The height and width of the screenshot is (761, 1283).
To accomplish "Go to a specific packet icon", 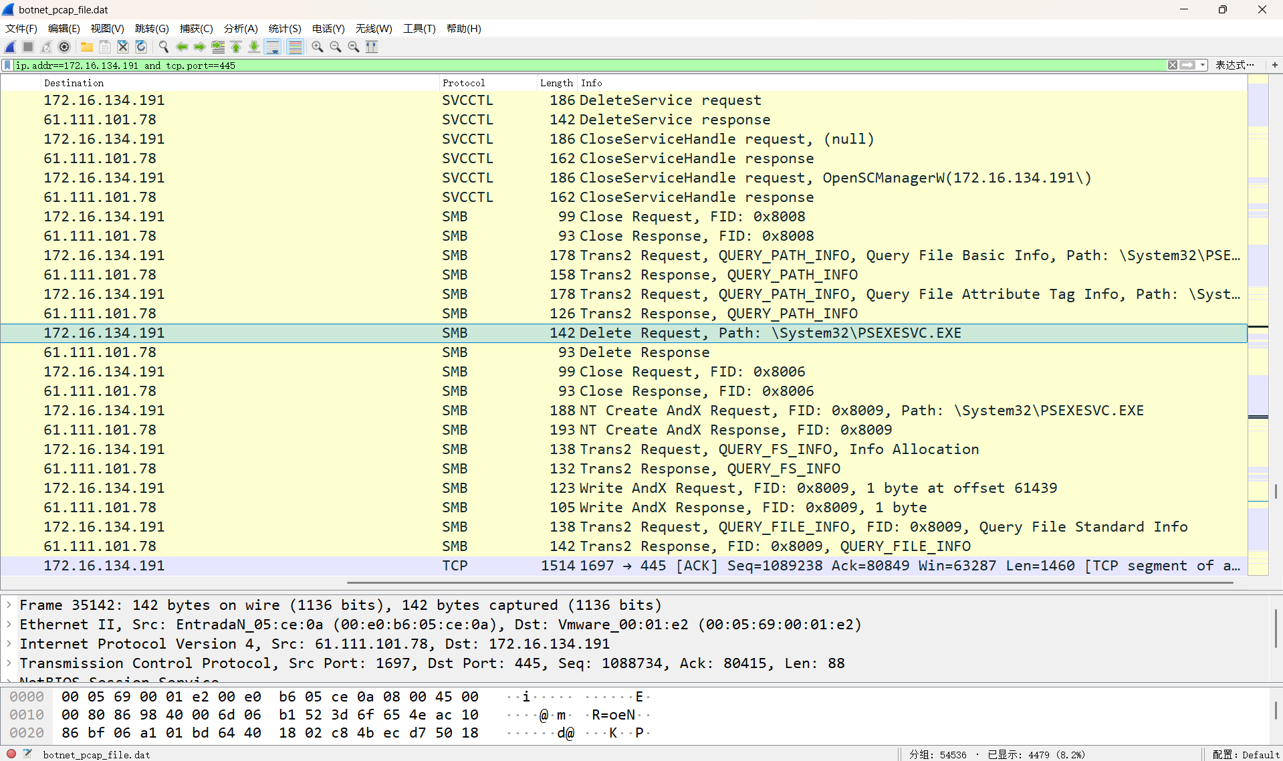I will point(218,47).
